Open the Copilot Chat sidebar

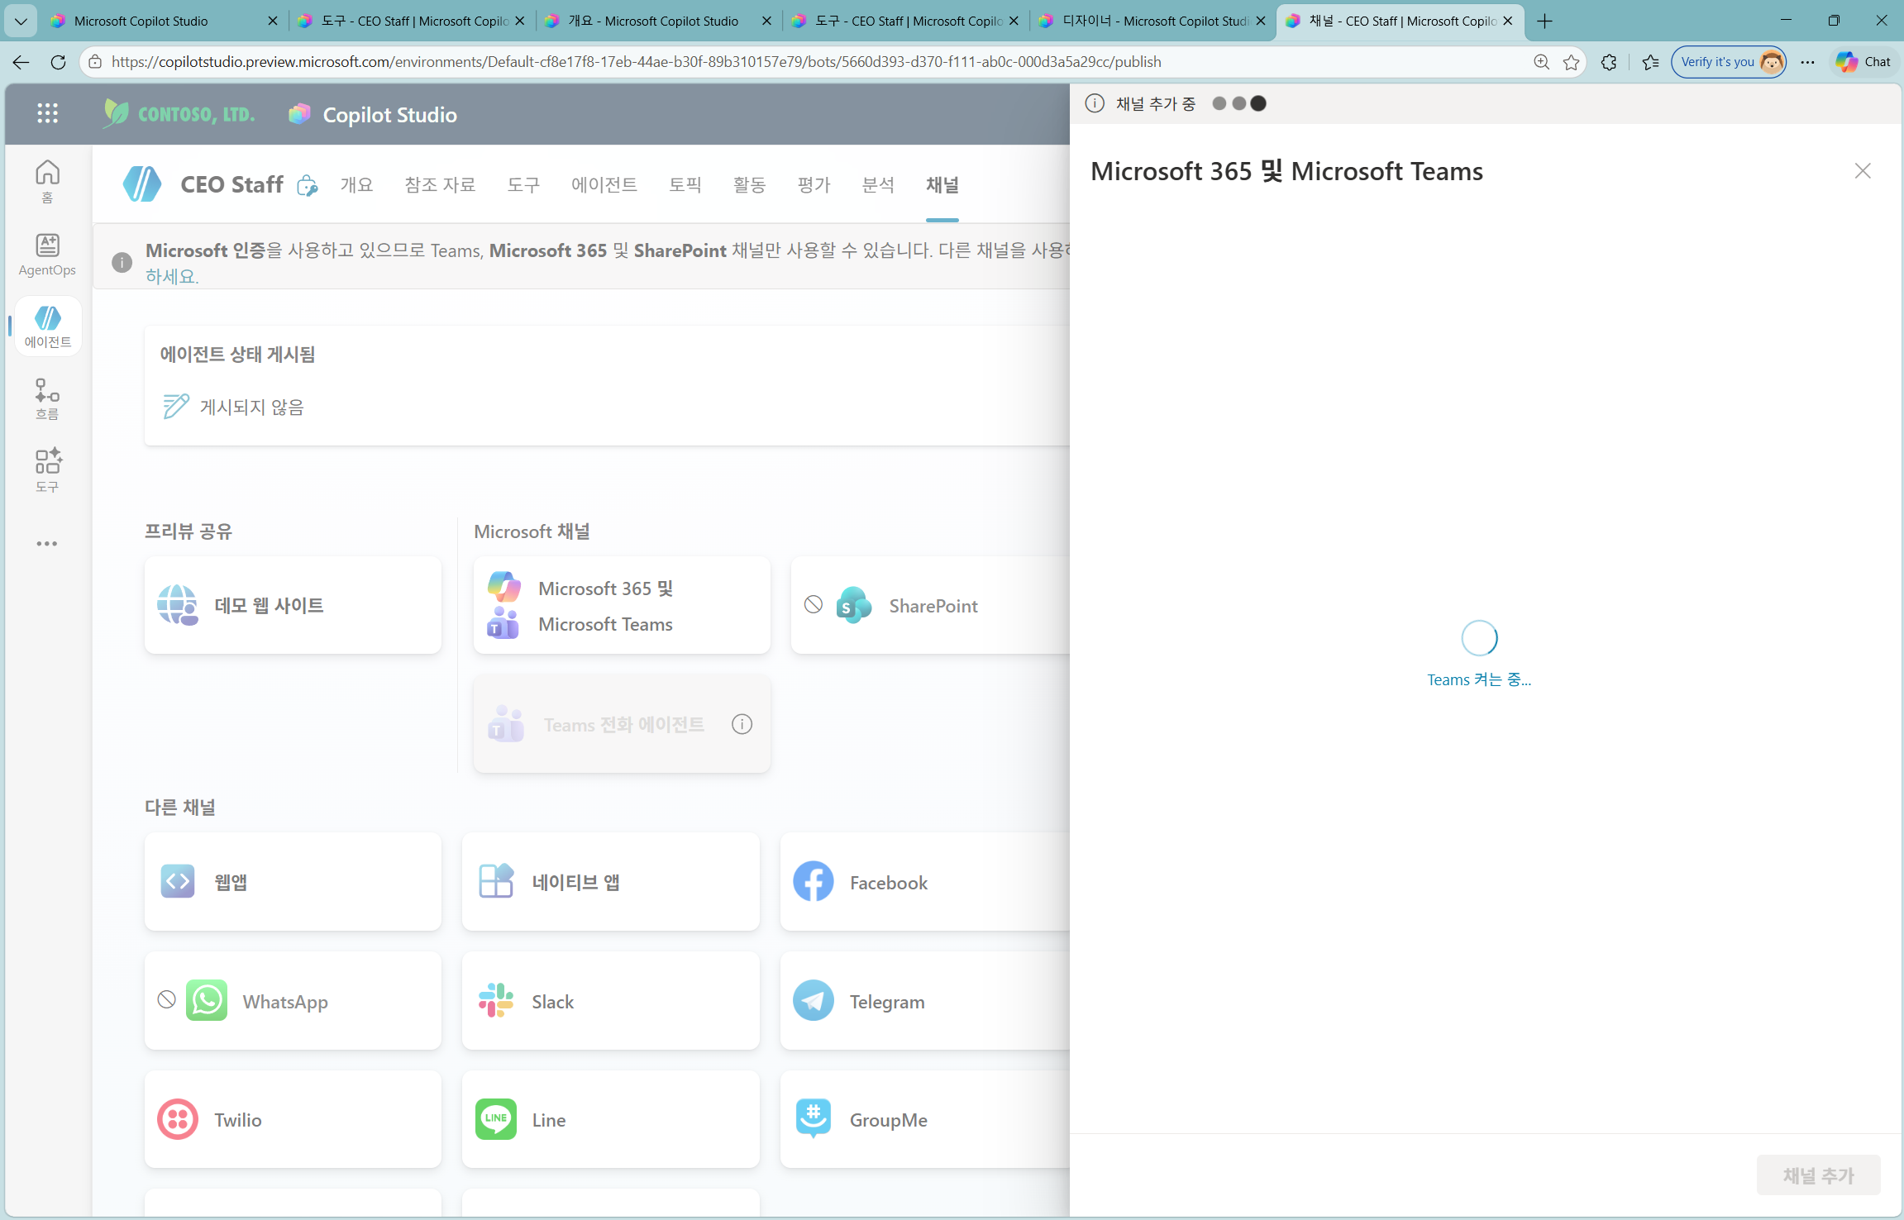coord(1863,62)
